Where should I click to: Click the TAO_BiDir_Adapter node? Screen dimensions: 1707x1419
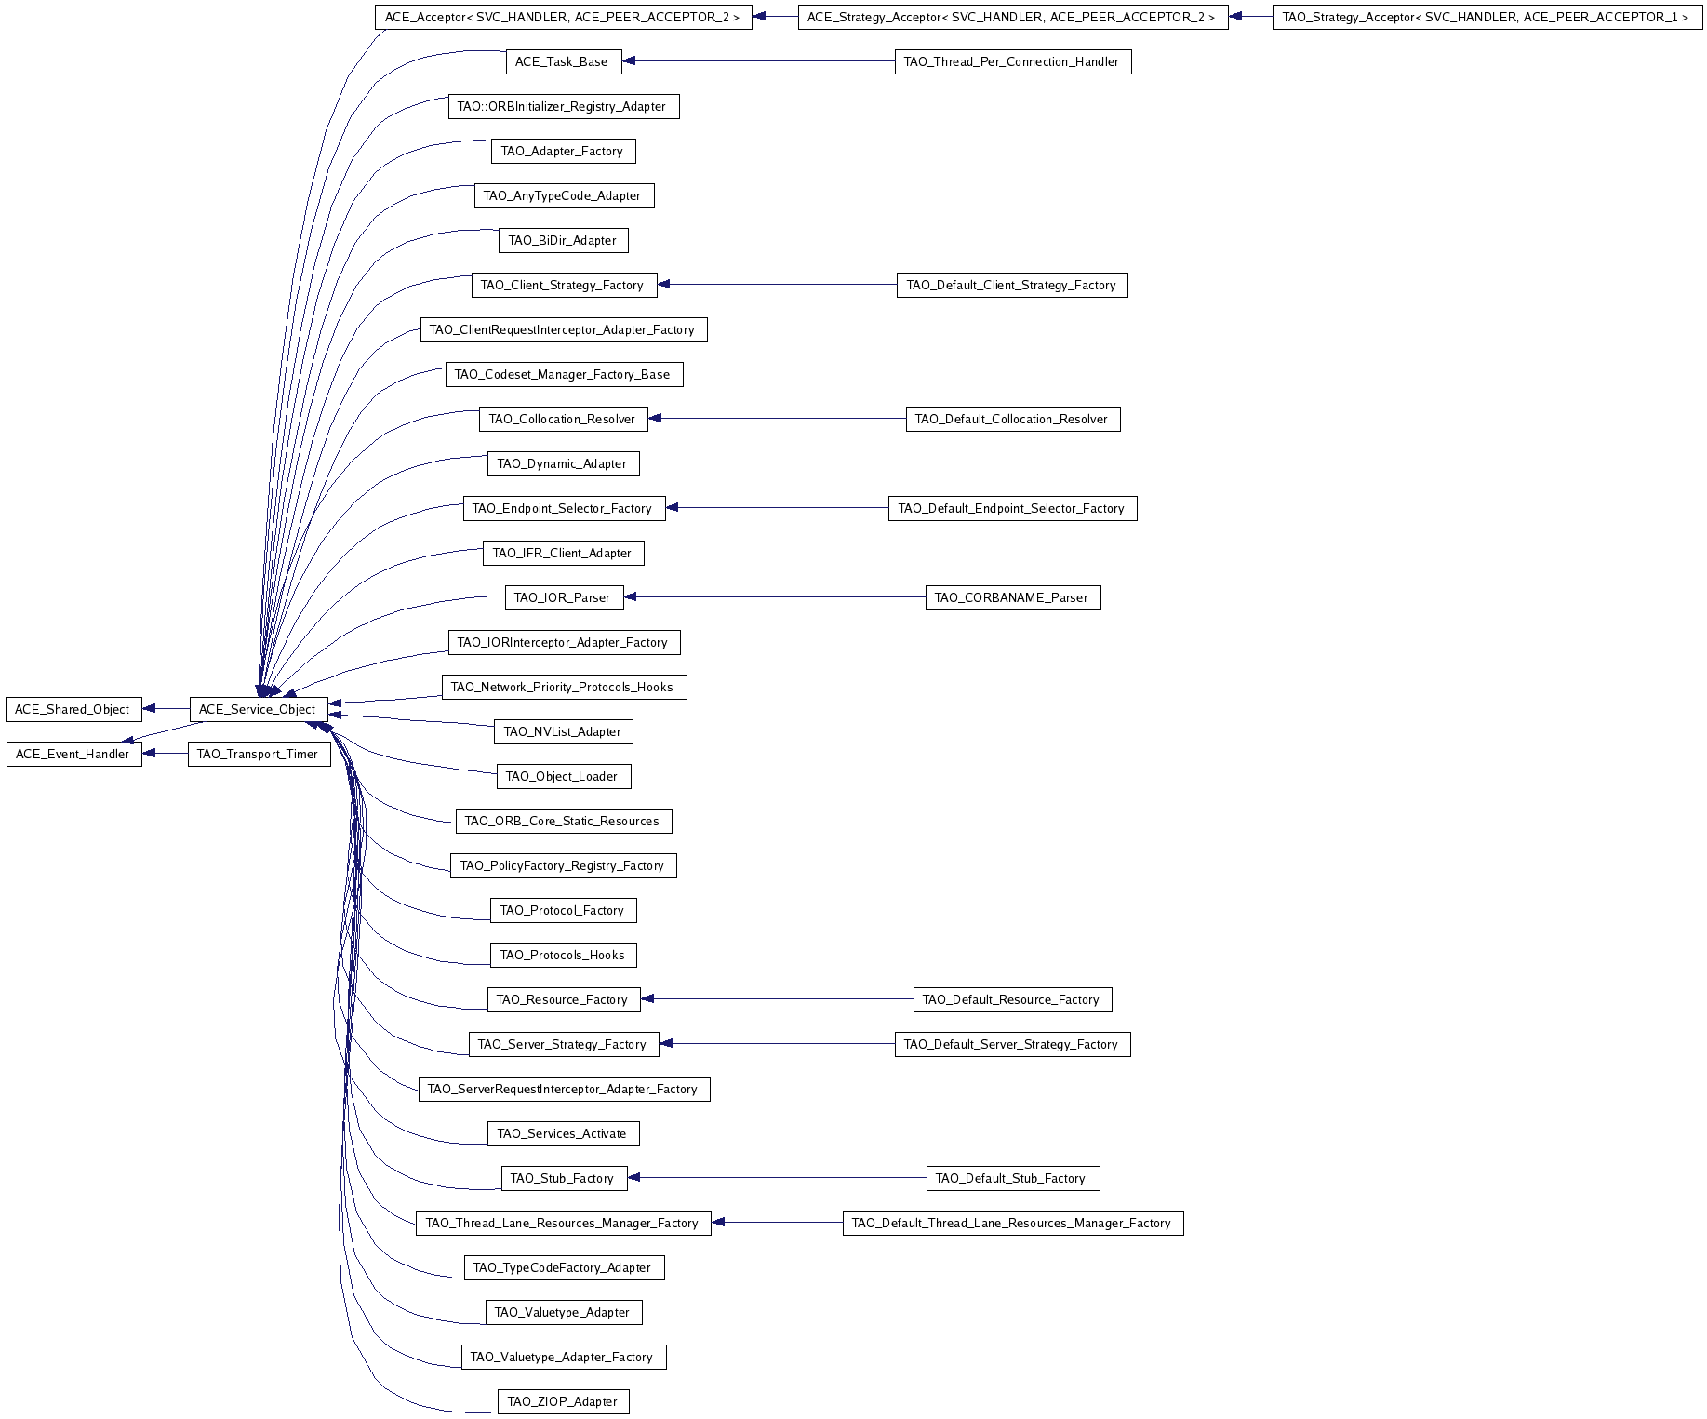pyautogui.click(x=562, y=240)
